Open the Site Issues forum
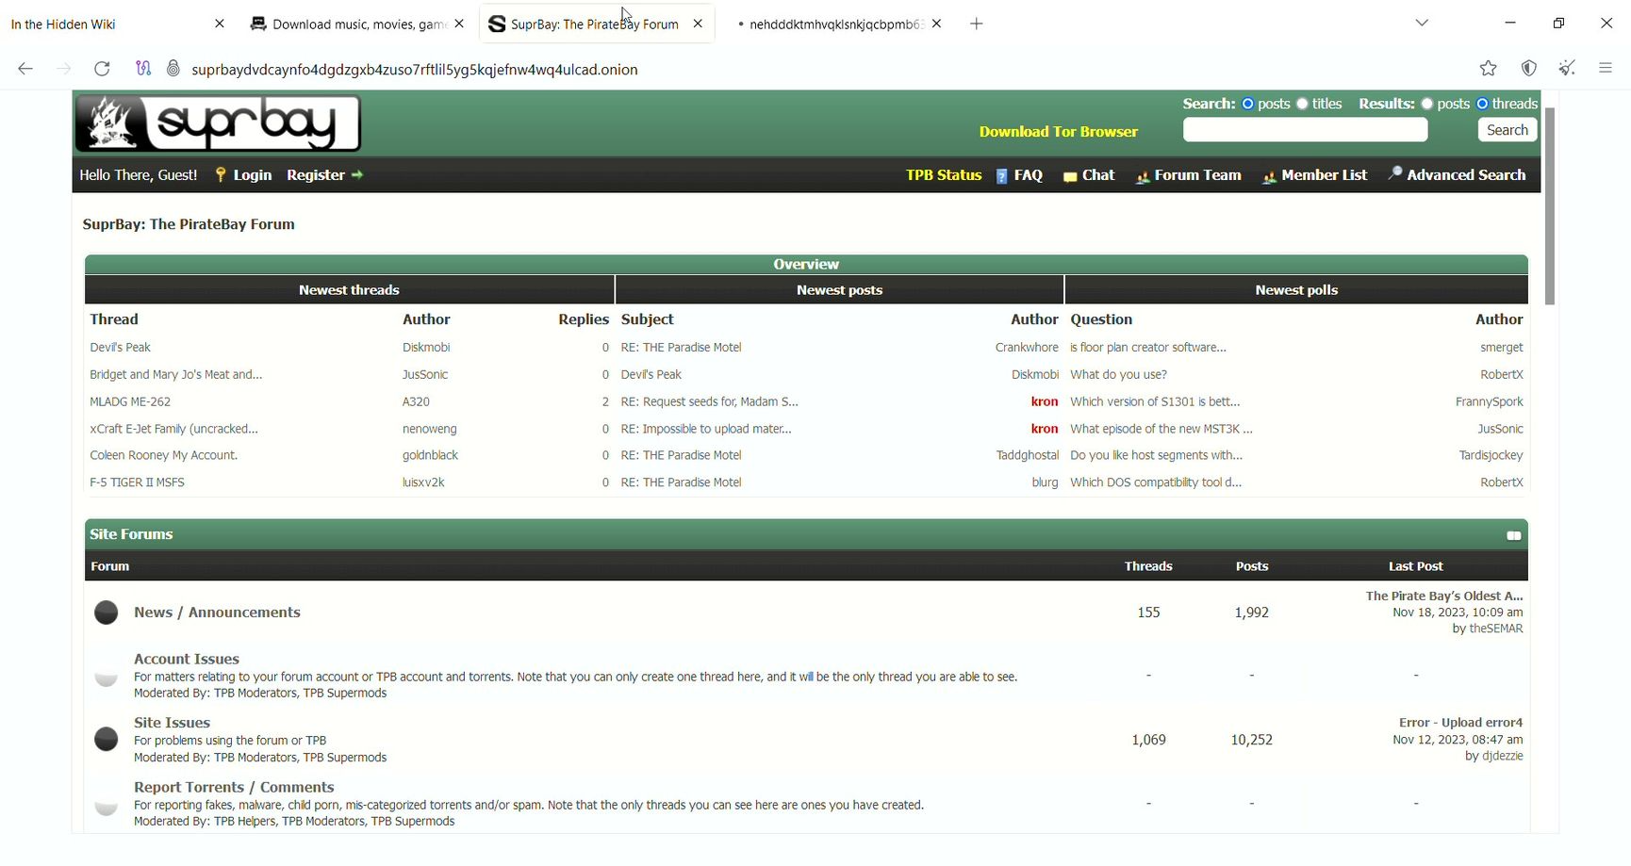This screenshot has height=866, width=1631. coord(172,723)
